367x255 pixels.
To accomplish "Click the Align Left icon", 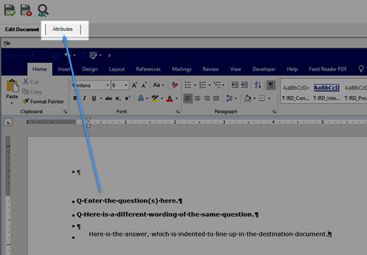I will 188,98.
